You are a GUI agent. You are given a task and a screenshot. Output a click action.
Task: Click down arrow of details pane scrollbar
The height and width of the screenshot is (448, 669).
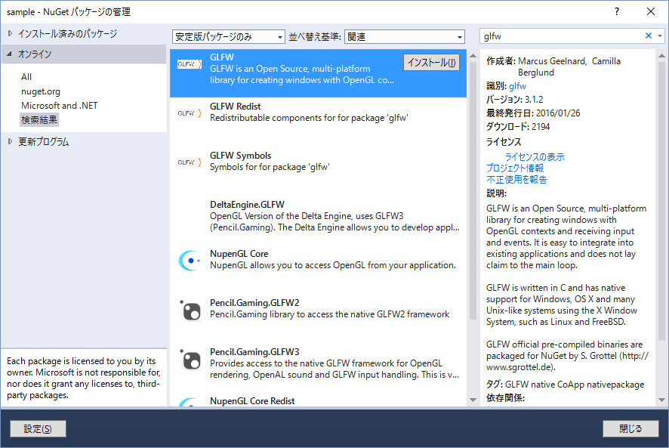[661, 400]
